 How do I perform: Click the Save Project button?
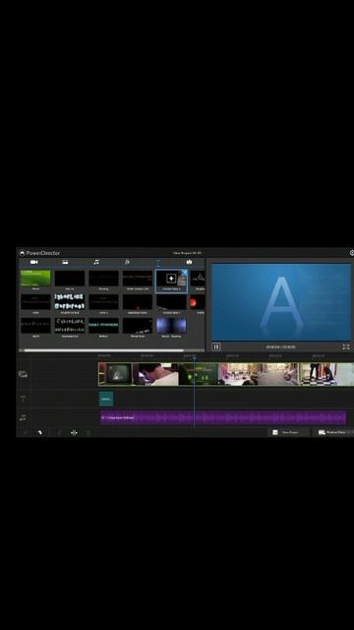(289, 432)
